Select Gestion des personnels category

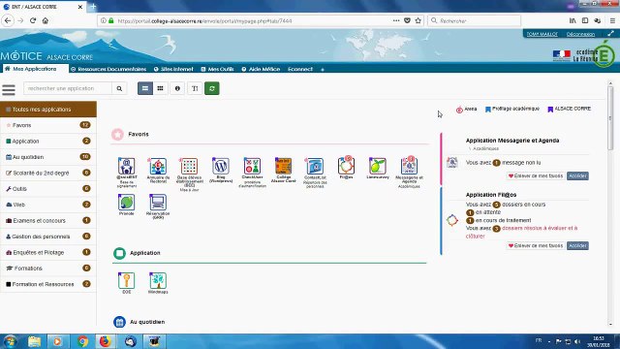point(48,237)
